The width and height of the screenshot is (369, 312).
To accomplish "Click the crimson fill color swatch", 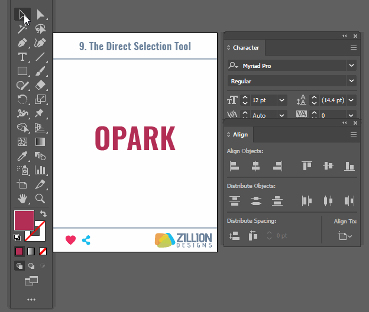I will tap(24, 220).
